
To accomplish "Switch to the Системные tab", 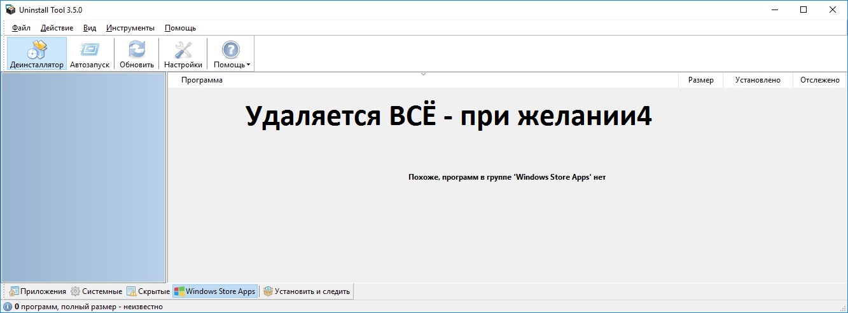I will click(96, 291).
